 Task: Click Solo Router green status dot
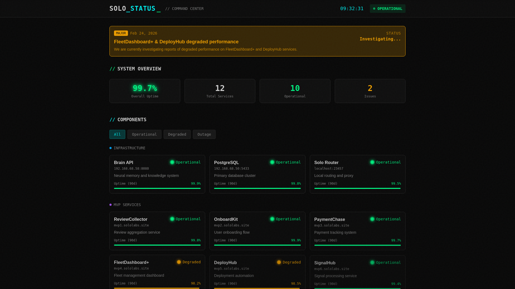tap(372, 162)
